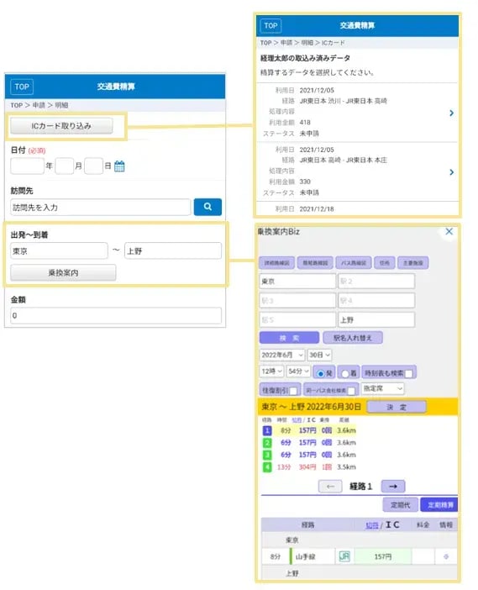Select route number 1 badge
The width and height of the screenshot is (478, 590).
tap(267, 430)
